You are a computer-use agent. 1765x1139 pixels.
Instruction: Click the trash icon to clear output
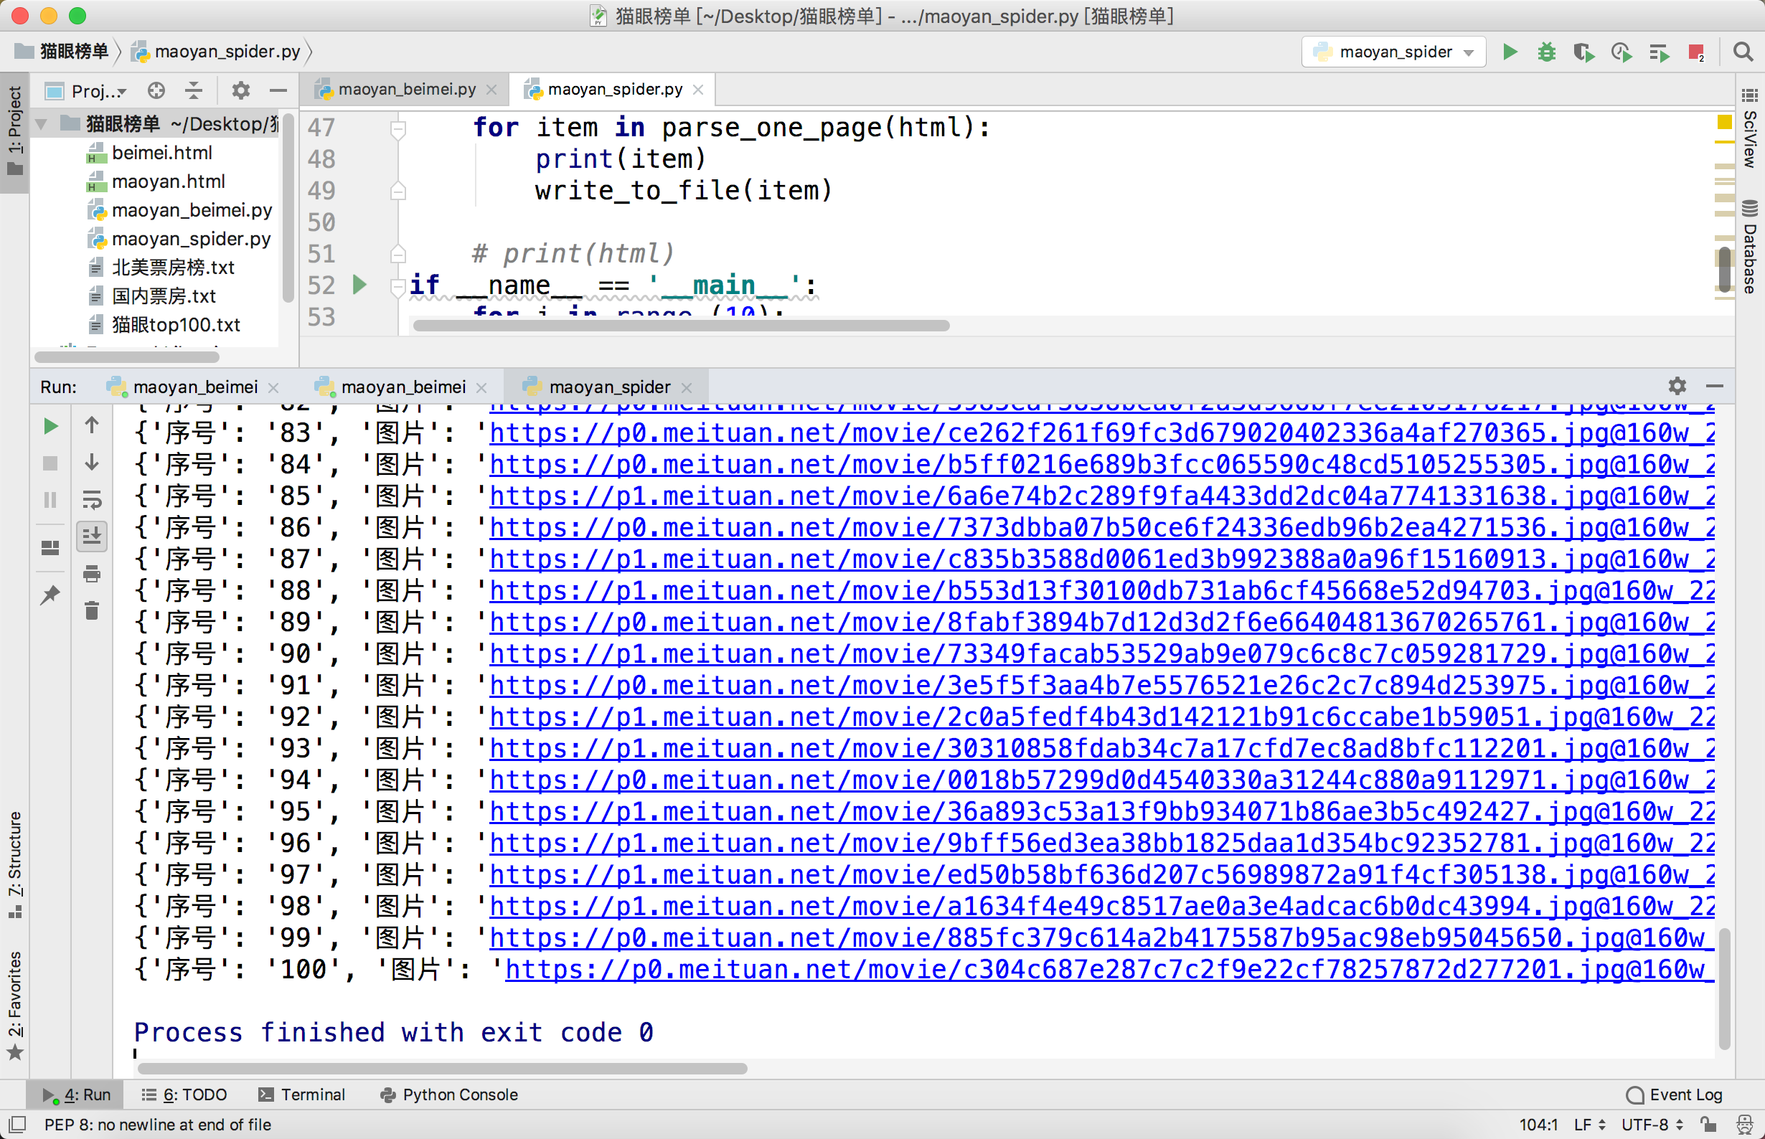92,611
